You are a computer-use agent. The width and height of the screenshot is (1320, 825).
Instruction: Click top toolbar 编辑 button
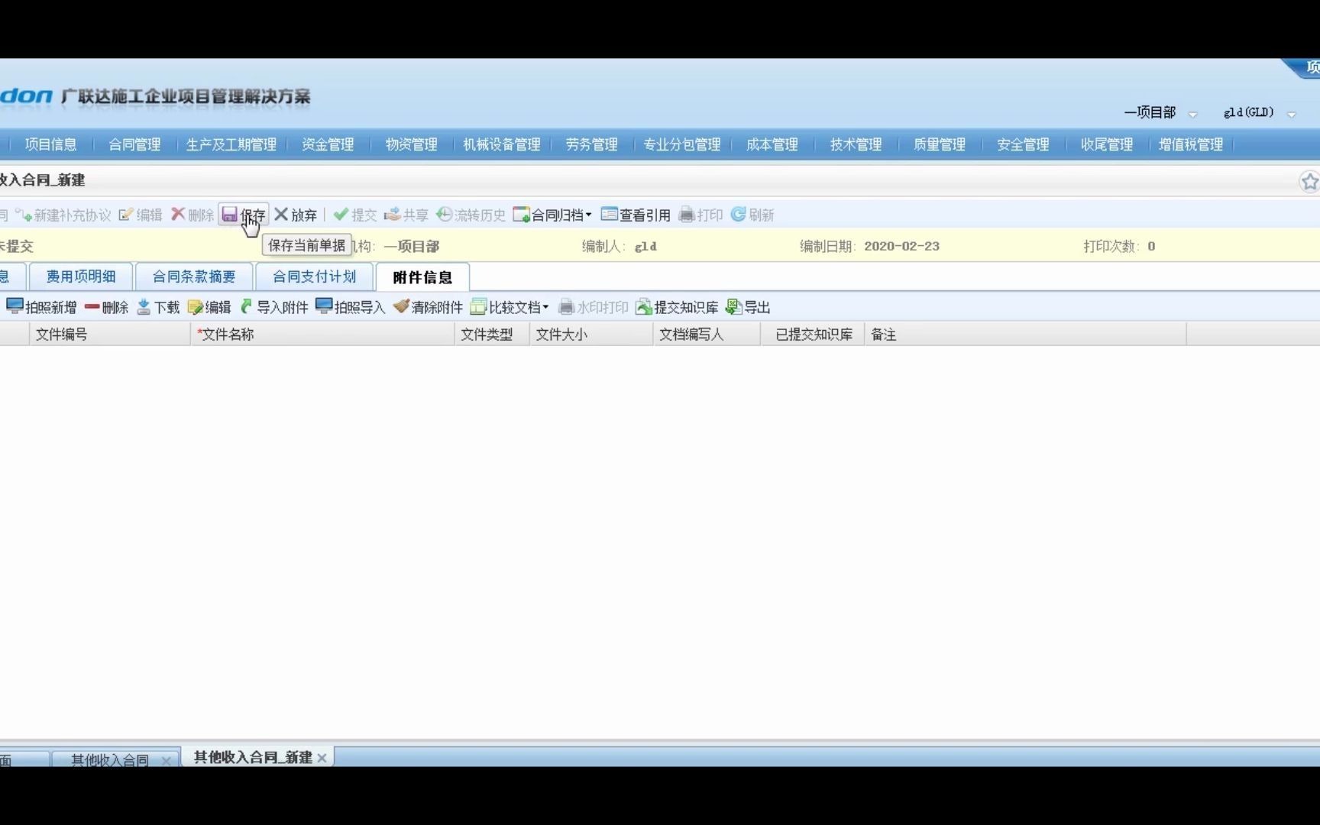coord(141,215)
